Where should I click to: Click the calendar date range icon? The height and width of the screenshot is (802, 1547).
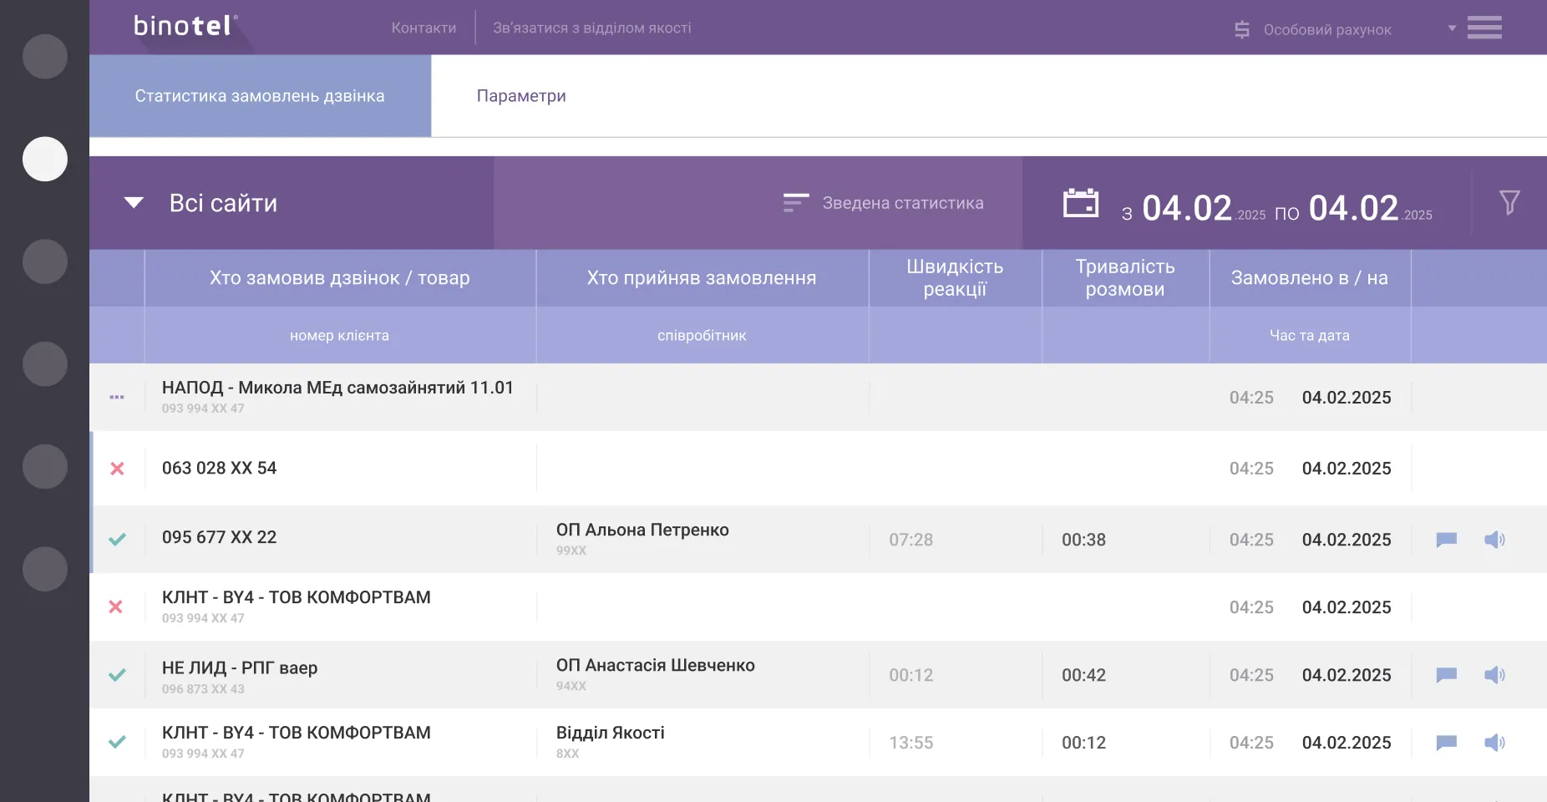click(1080, 203)
